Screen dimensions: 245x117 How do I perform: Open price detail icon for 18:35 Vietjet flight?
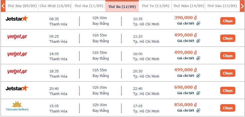198,76
